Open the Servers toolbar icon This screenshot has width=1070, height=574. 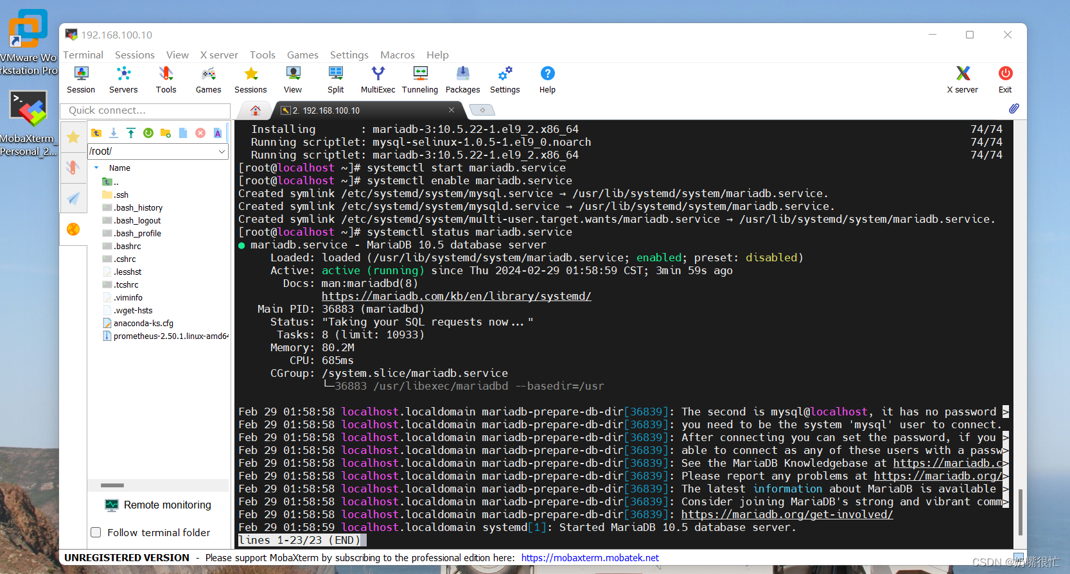click(x=123, y=80)
